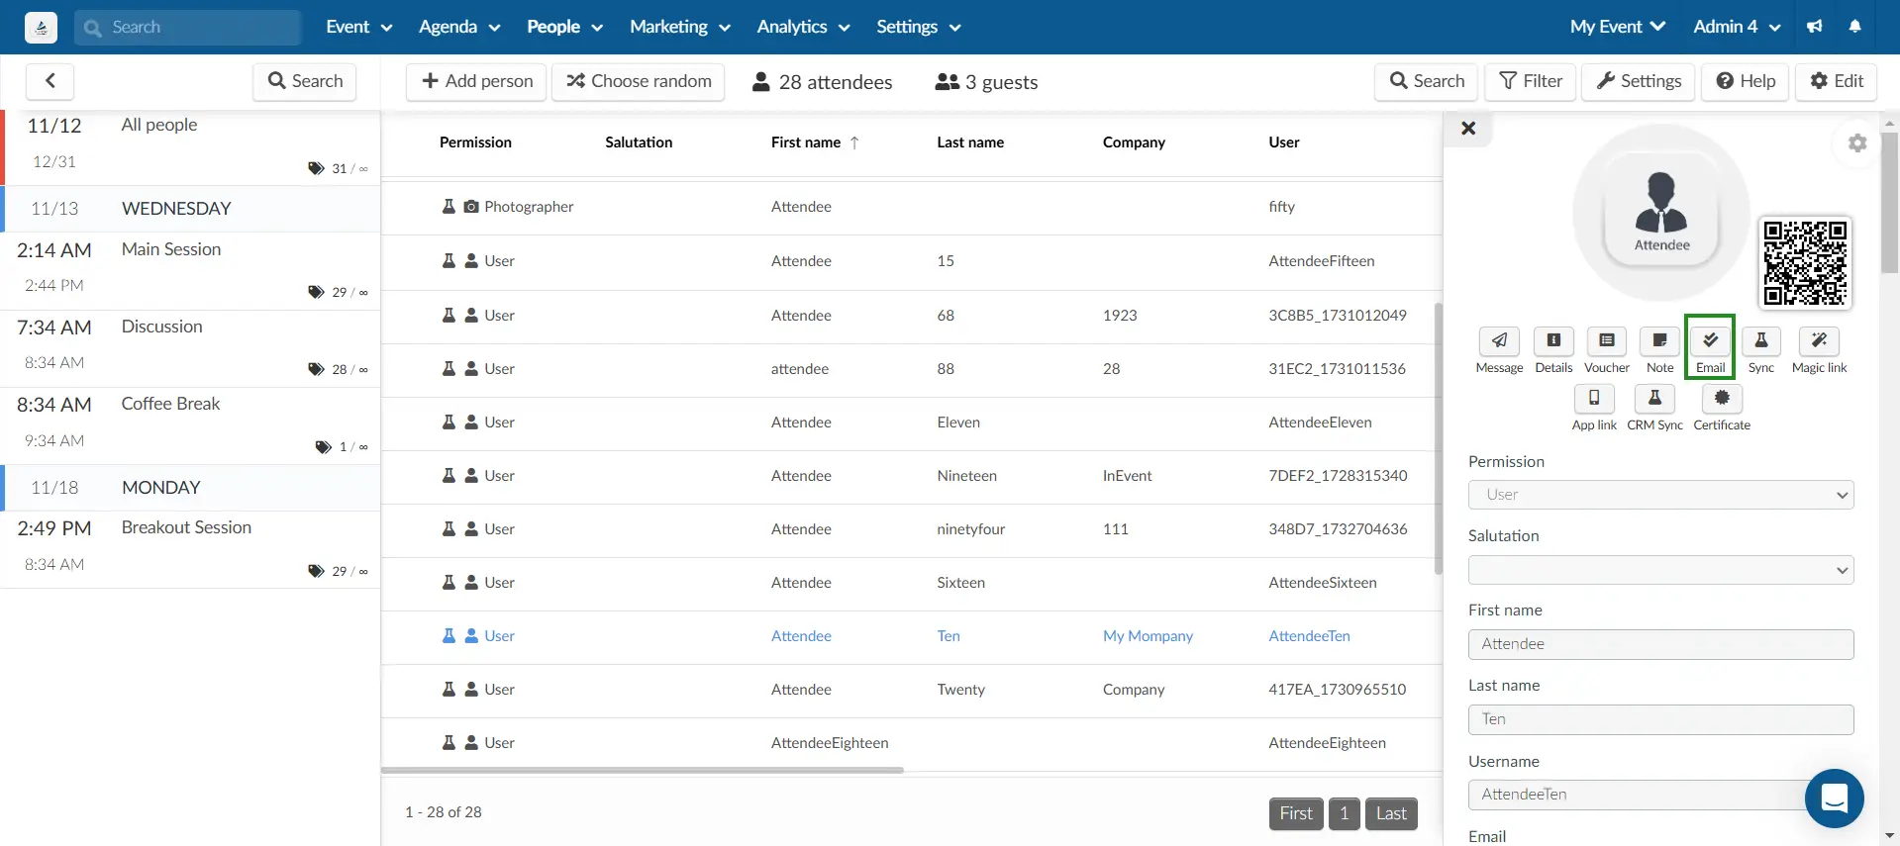Click Choose random button
The width and height of the screenshot is (1900, 846).
click(x=639, y=81)
